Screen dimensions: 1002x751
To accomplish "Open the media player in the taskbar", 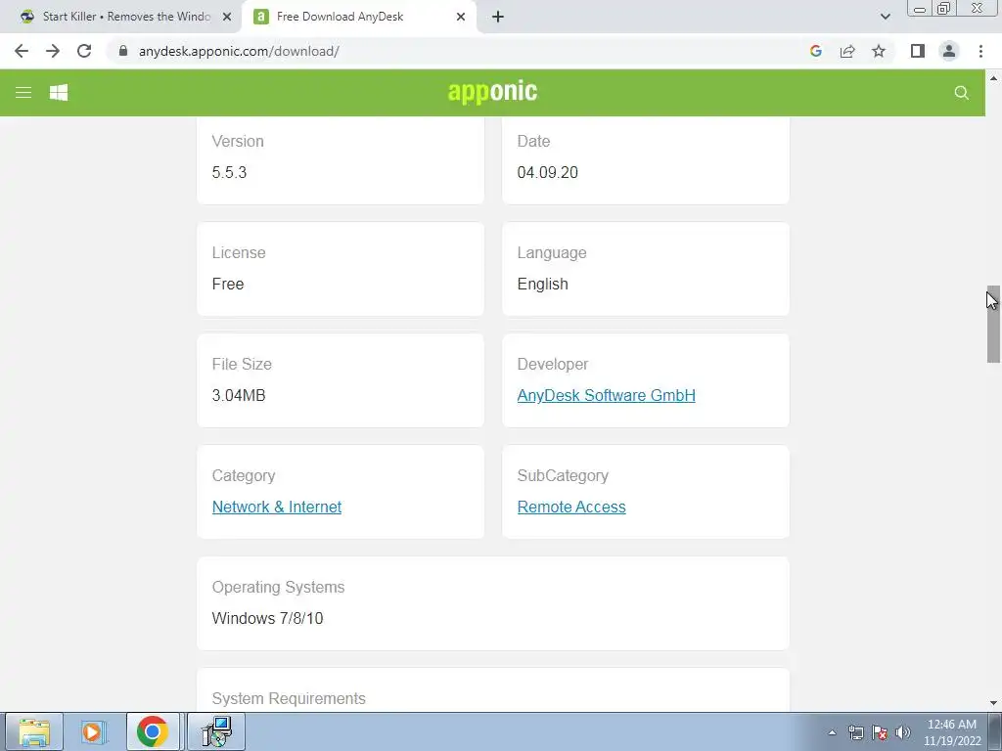I will [93, 731].
